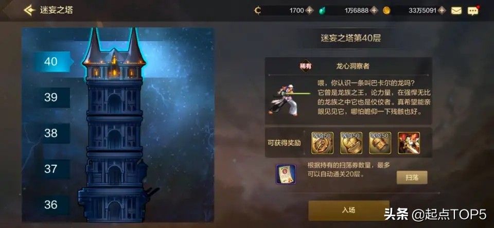The image size is (494, 228).
Task: Inspect the second level 50 reward icon
Action: (x=351, y=143)
